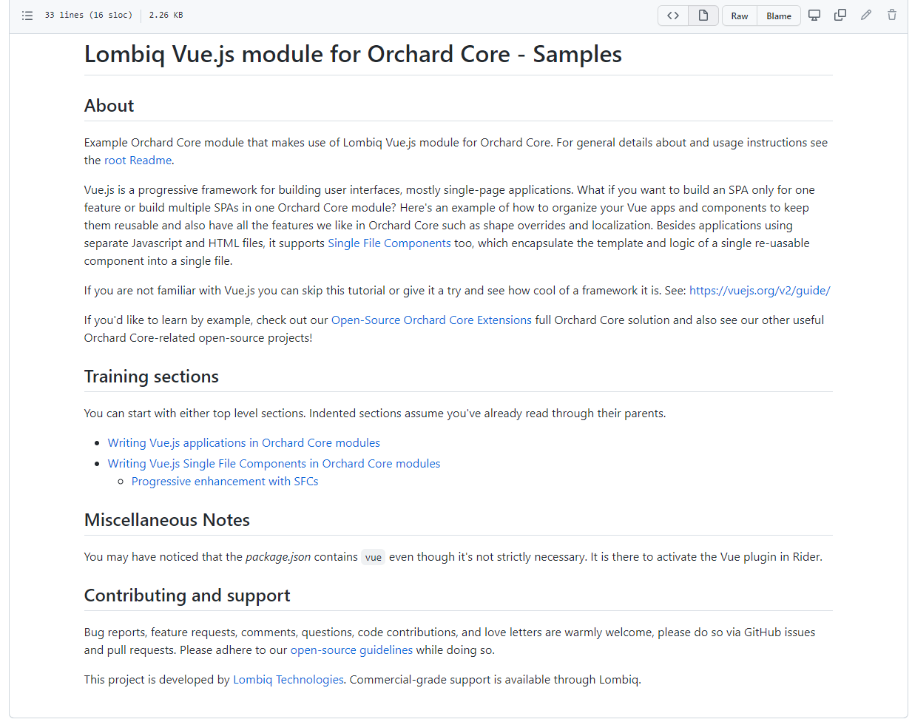Copy raw file contents icon

point(840,15)
